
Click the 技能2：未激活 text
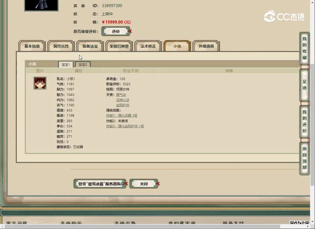(117, 121)
